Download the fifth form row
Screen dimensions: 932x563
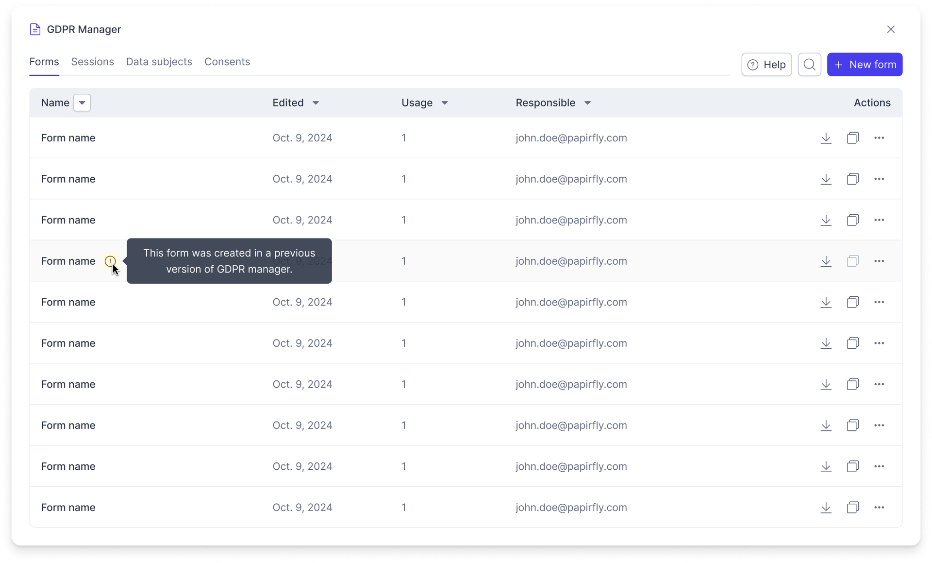click(826, 302)
